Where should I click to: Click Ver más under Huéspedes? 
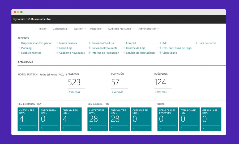click(161, 92)
